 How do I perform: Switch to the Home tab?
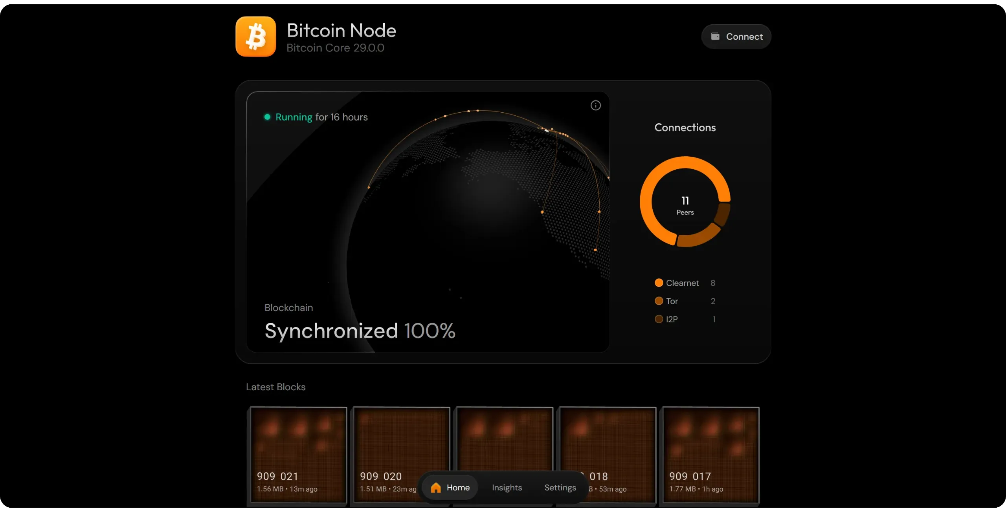450,487
